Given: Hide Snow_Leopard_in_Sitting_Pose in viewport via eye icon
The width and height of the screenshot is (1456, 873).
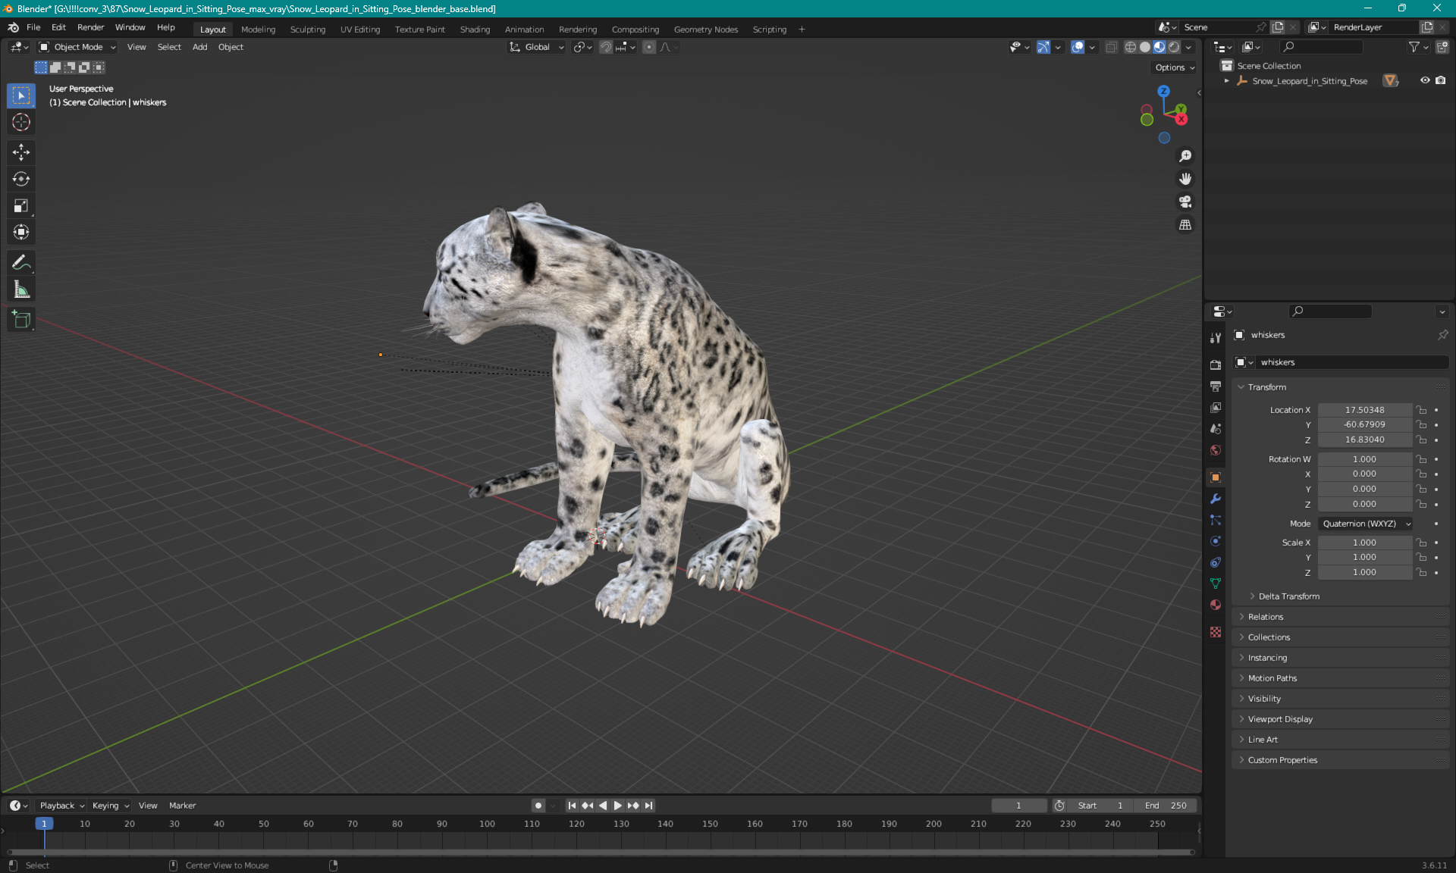Looking at the screenshot, I should [x=1425, y=80].
